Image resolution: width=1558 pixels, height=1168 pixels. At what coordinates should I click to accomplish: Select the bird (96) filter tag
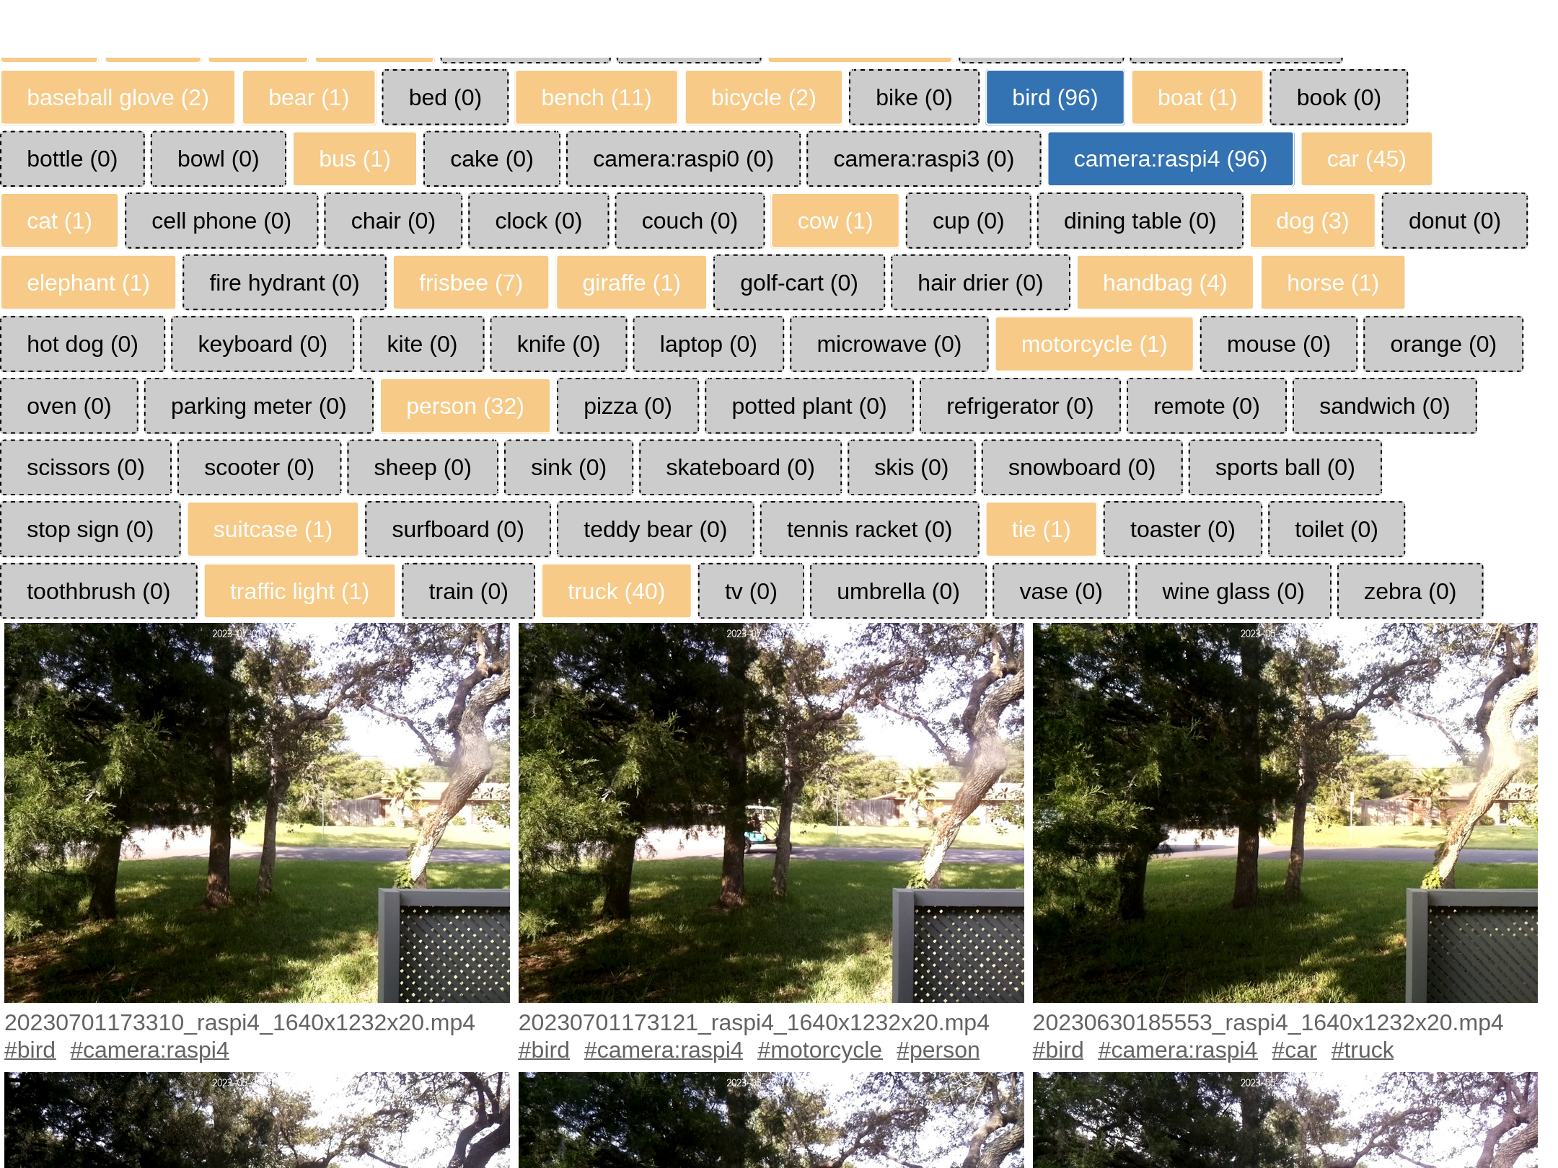pyautogui.click(x=1054, y=97)
